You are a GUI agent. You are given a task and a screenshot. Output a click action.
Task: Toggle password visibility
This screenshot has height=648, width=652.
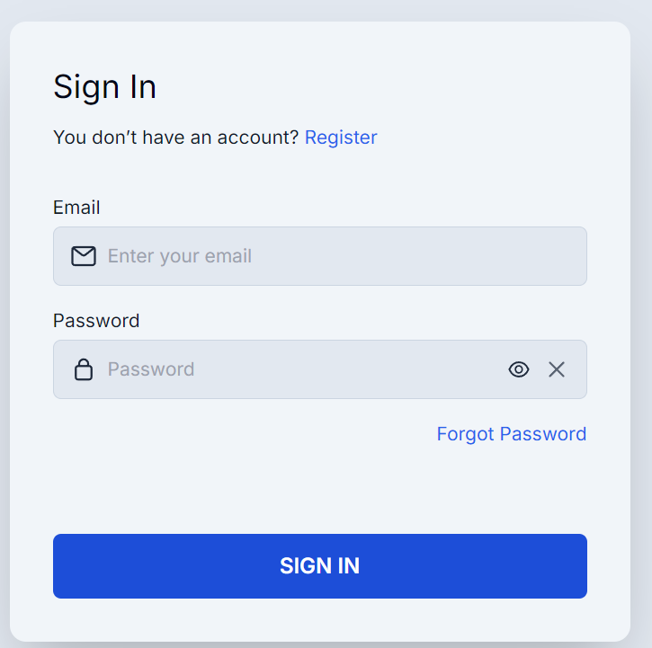519,369
